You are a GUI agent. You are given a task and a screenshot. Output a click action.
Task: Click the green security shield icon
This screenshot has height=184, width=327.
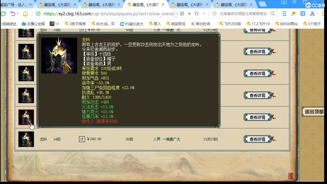click(x=38, y=14)
